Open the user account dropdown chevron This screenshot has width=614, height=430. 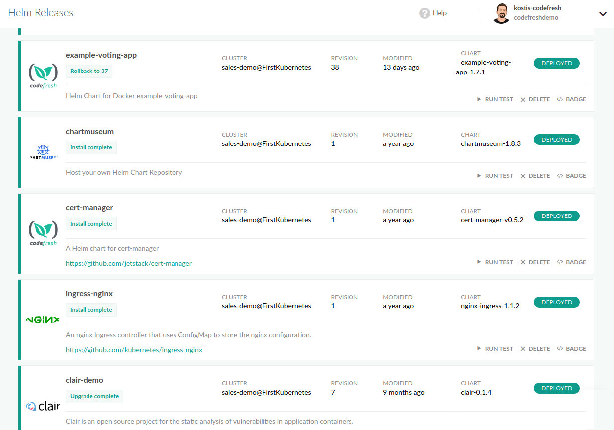click(x=603, y=14)
